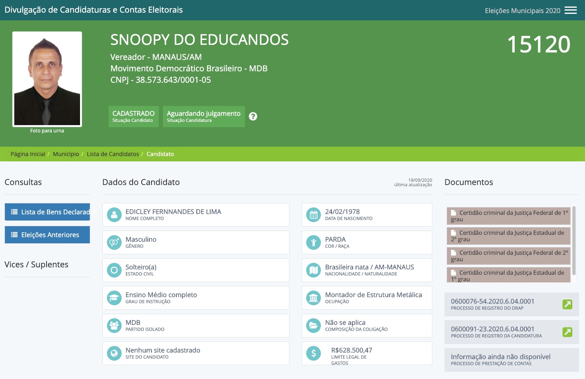Click the person icon beside full name
Screen dimensions: 585x379
tap(114, 215)
